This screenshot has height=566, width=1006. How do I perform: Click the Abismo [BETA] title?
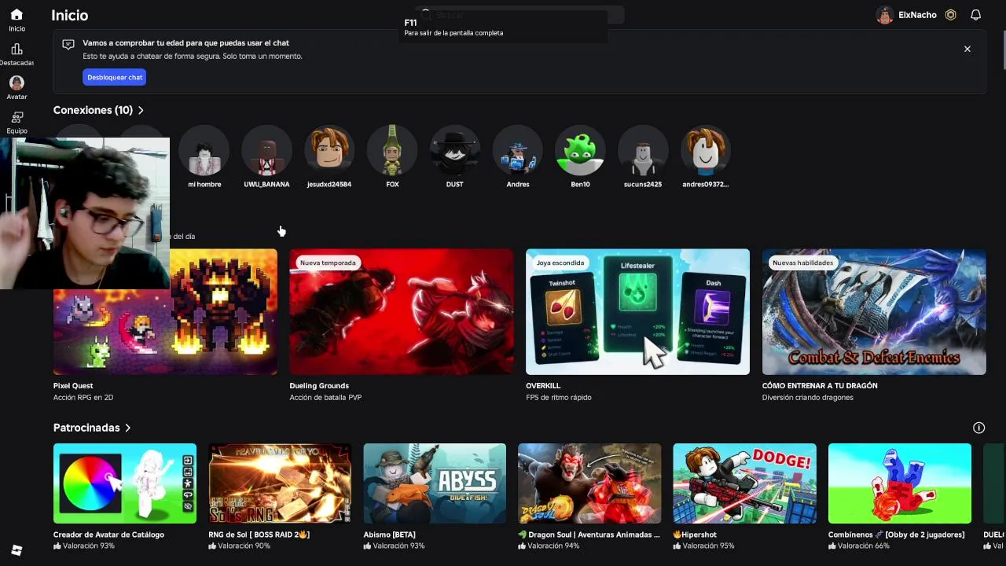pyautogui.click(x=389, y=535)
